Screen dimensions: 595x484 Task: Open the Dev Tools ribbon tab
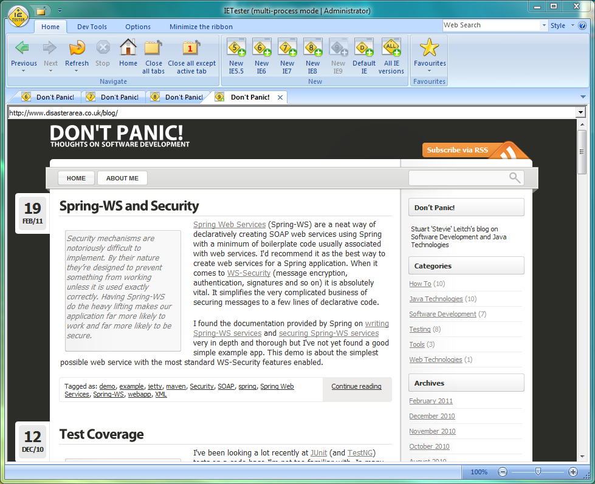(92, 27)
